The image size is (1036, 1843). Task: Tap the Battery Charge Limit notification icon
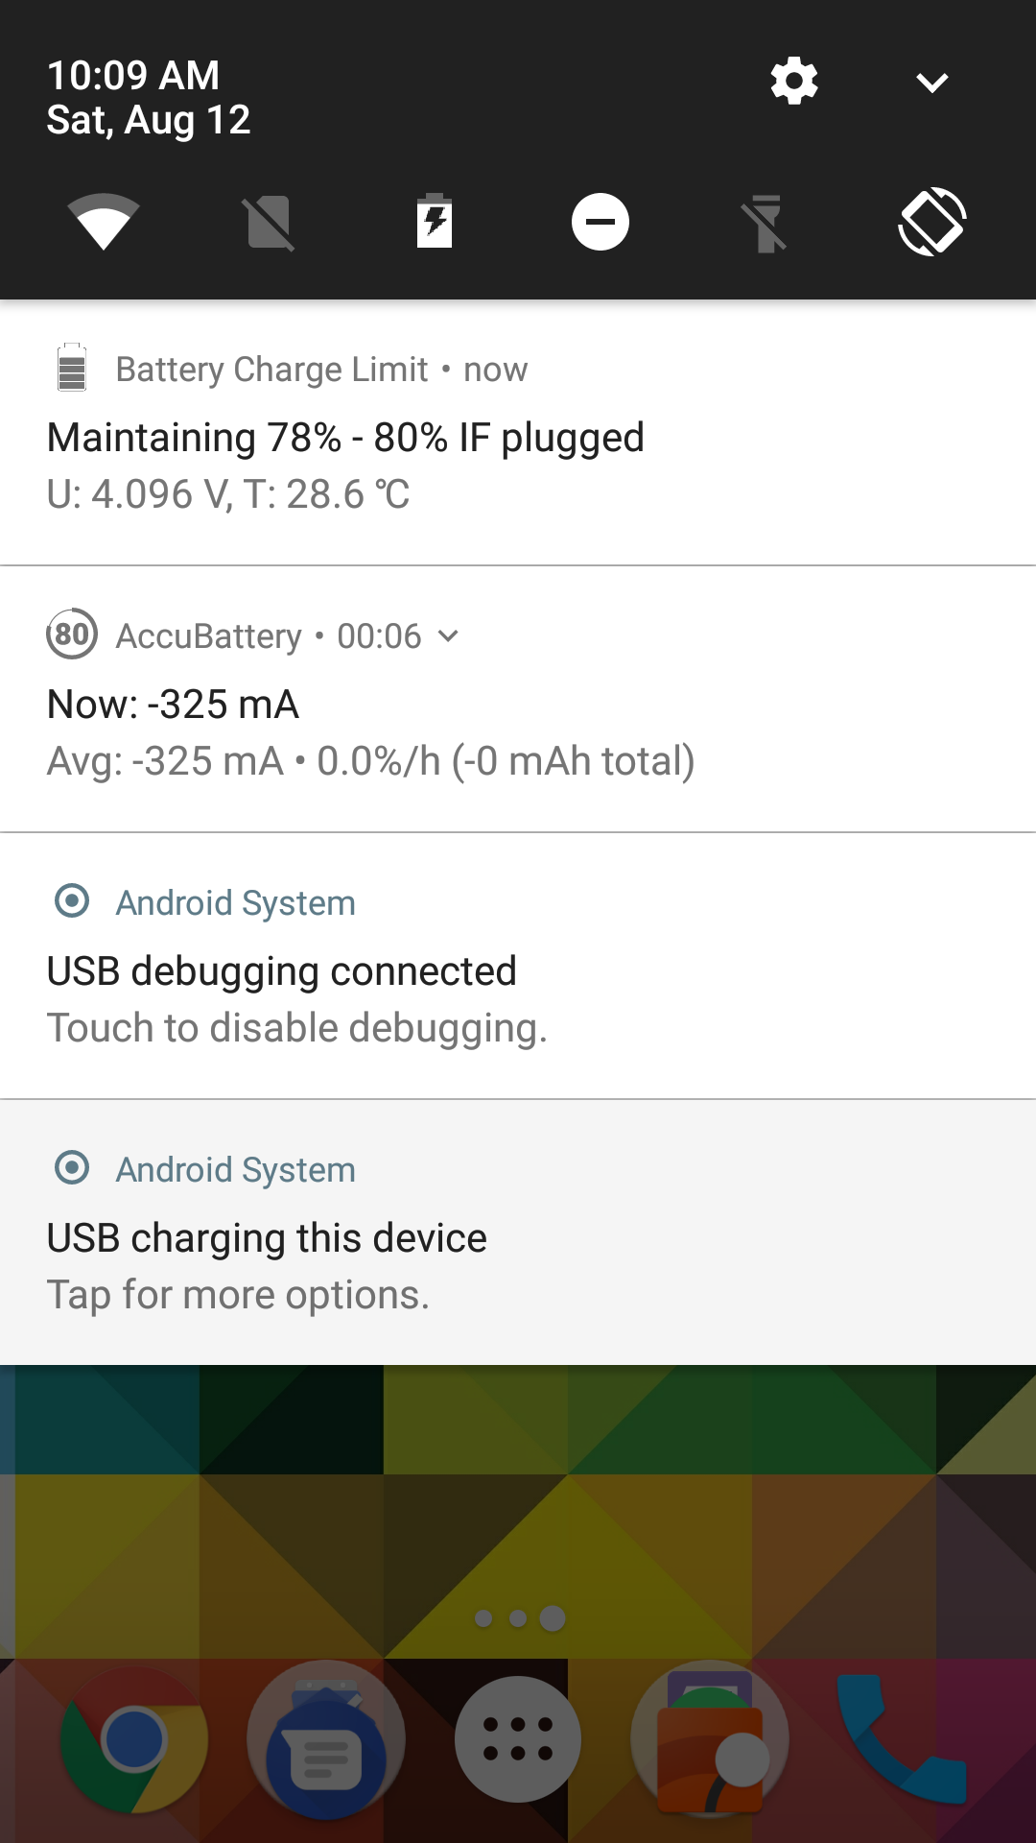(73, 368)
